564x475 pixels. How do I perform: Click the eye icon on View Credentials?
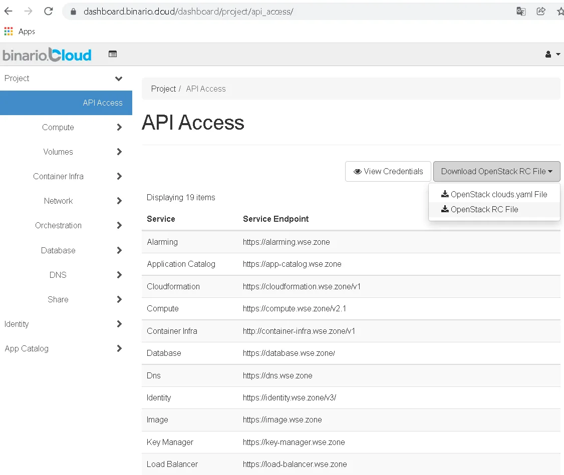358,172
